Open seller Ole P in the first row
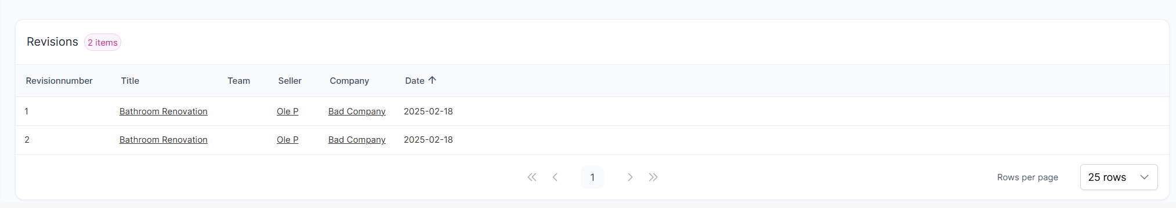The width and height of the screenshot is (1176, 208). coord(288,112)
